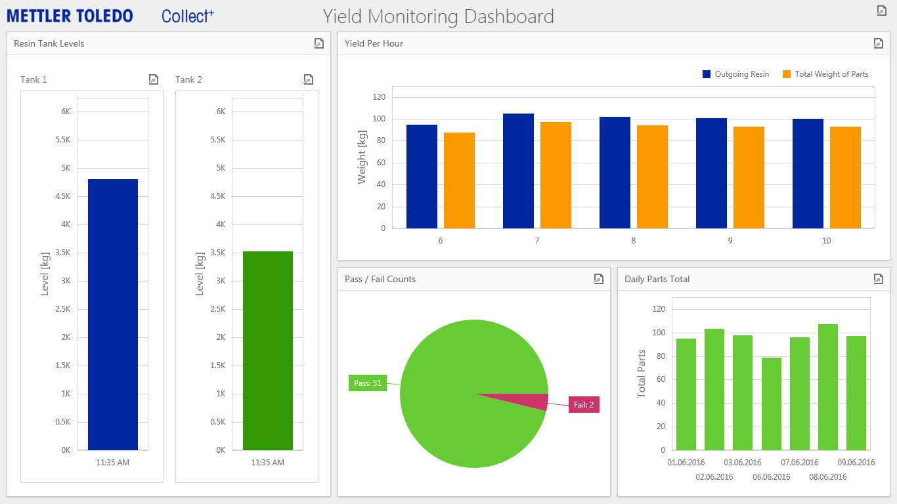Select the shortest Daily Parts bar, 06.06.2016
Image resolution: width=897 pixels, height=504 pixels.
pyautogui.click(x=772, y=404)
